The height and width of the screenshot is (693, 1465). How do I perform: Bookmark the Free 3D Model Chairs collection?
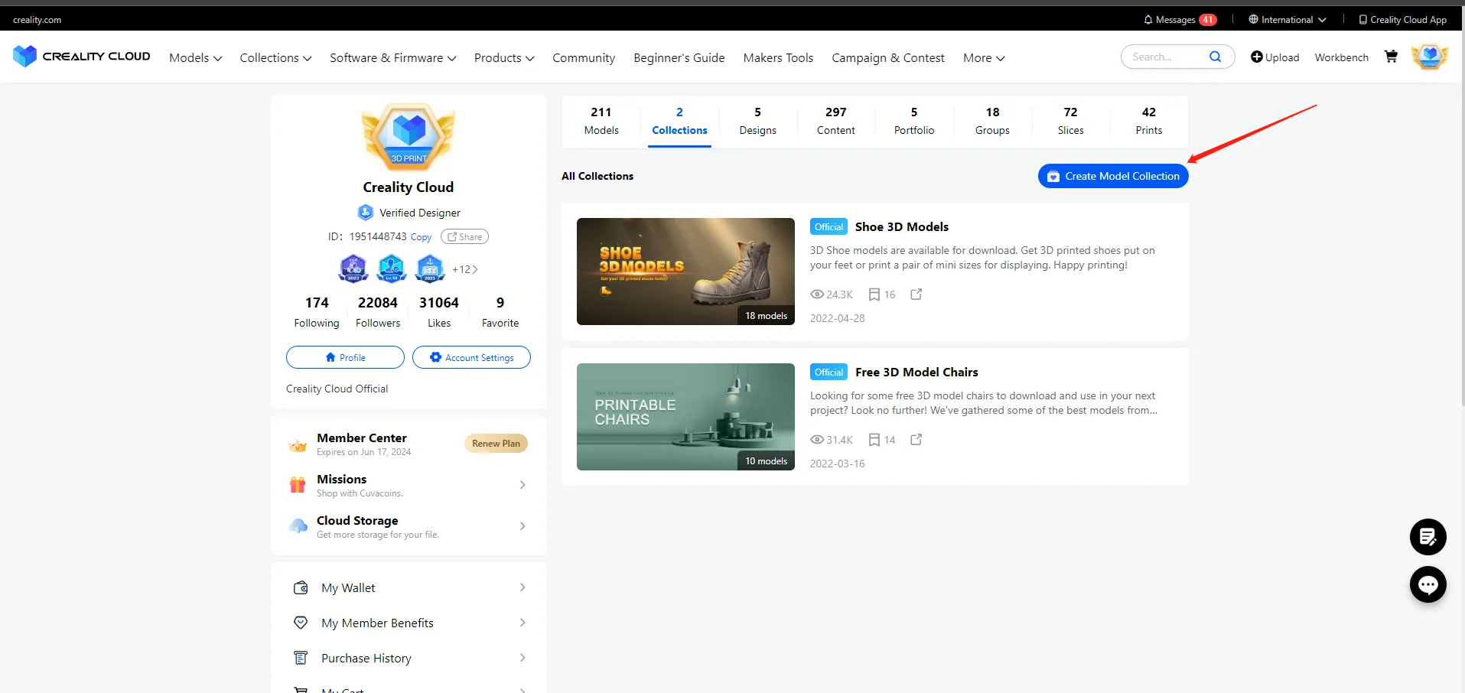[874, 440]
